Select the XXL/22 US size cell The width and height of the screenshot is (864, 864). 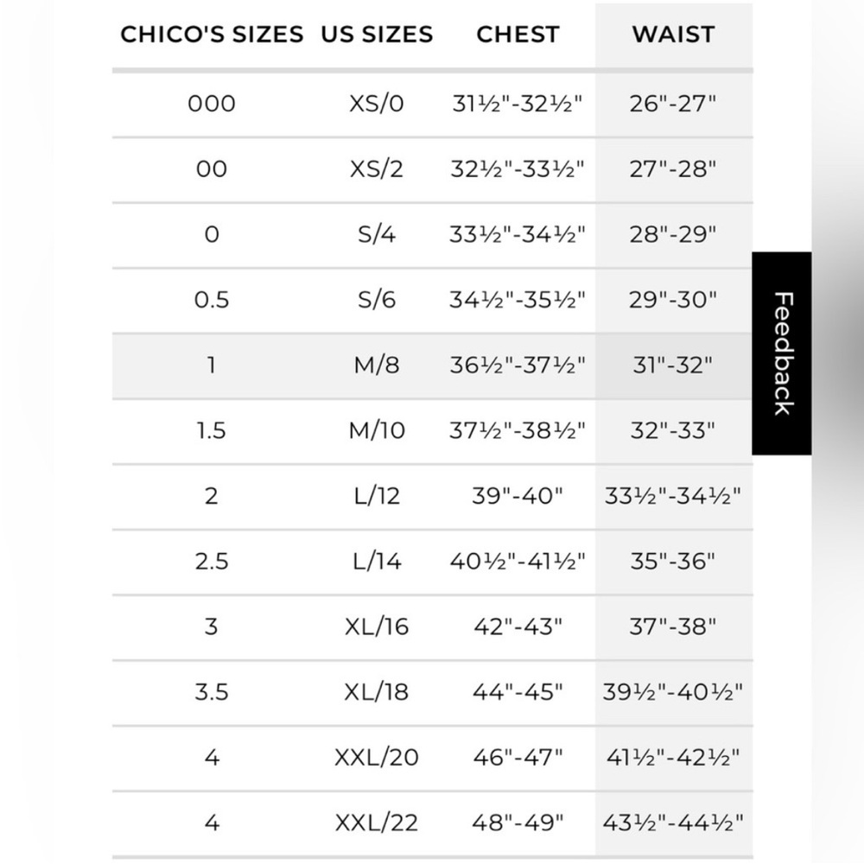[x=377, y=823]
